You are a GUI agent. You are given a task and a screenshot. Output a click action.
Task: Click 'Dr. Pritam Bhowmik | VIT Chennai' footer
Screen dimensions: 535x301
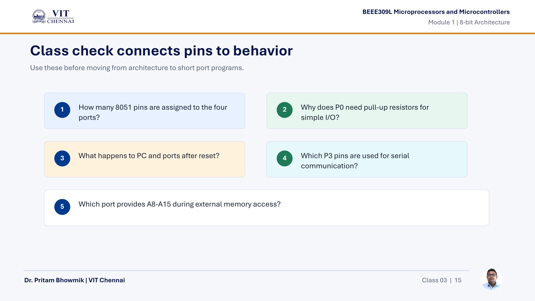click(74, 280)
